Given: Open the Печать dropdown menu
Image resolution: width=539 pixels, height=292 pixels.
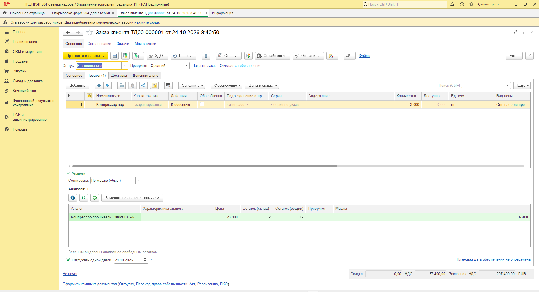Looking at the screenshot, I should [x=184, y=56].
